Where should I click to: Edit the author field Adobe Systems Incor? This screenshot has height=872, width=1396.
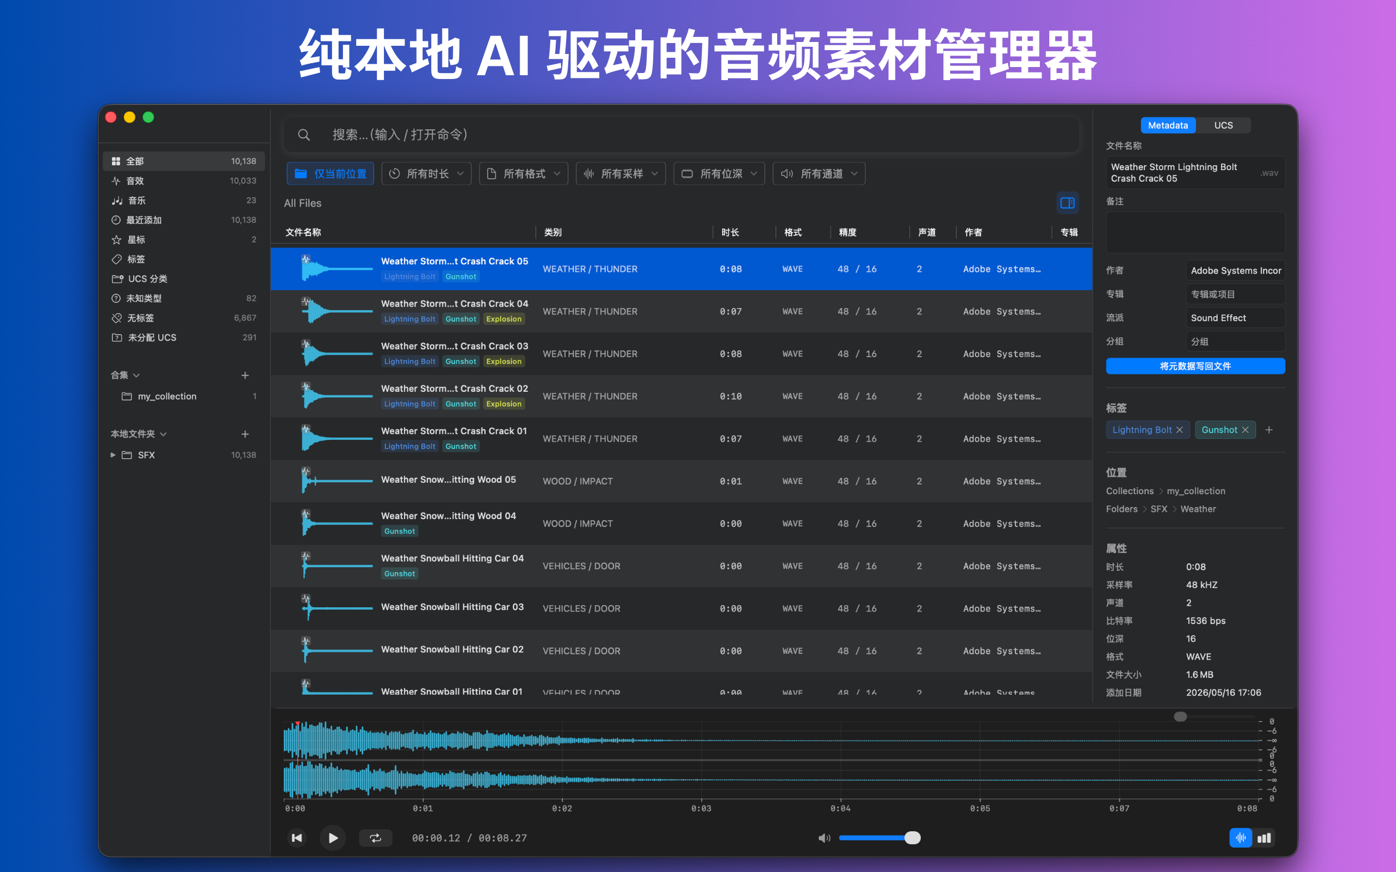tap(1235, 270)
